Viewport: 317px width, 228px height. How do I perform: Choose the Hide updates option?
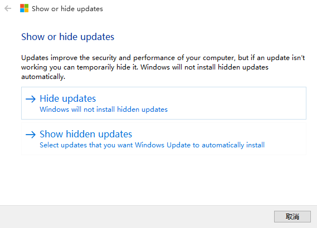[164, 103]
